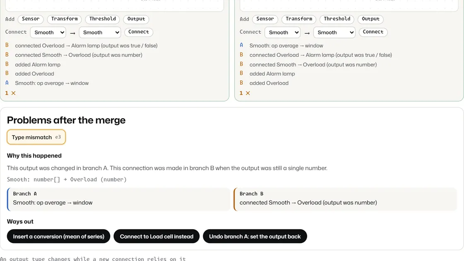The width and height of the screenshot is (464, 261).
Task: Choose Connect to Load cell instead
Action: pyautogui.click(x=157, y=236)
